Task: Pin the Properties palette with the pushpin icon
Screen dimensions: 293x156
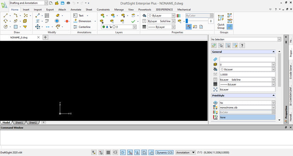Action: (286, 42)
